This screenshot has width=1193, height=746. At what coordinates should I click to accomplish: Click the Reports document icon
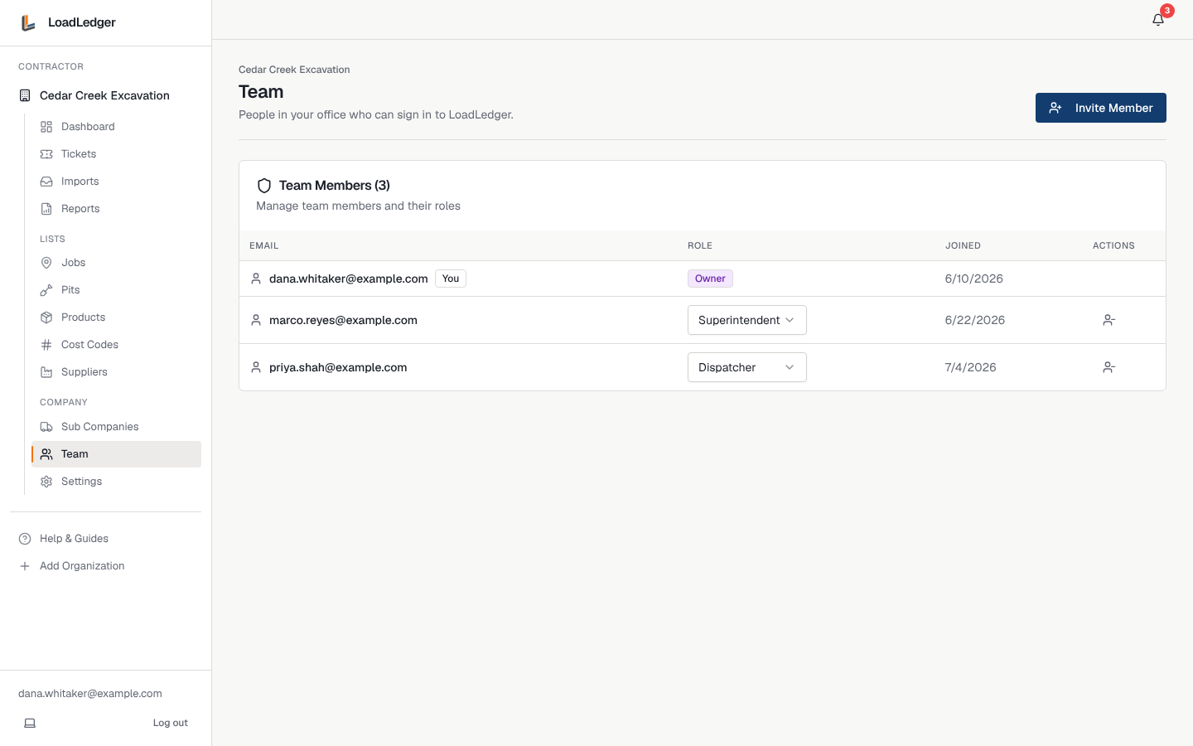point(46,209)
